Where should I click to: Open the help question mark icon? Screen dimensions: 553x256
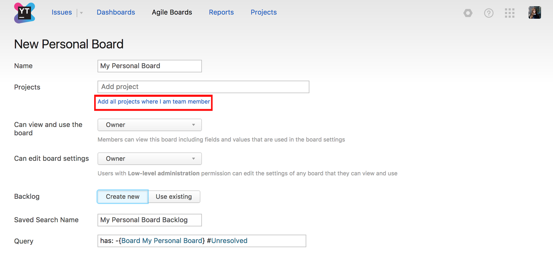click(488, 13)
